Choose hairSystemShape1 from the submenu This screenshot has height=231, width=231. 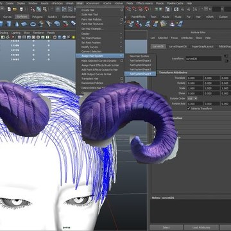[x=141, y=60]
